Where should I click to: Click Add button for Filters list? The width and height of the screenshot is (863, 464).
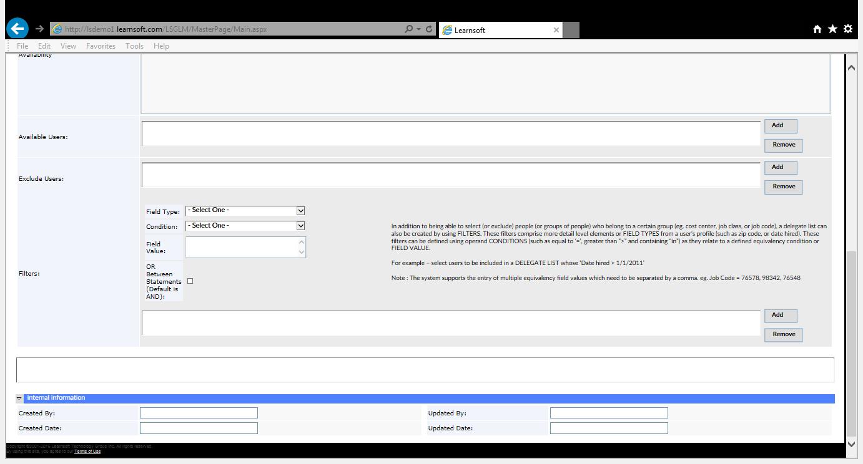(780, 316)
